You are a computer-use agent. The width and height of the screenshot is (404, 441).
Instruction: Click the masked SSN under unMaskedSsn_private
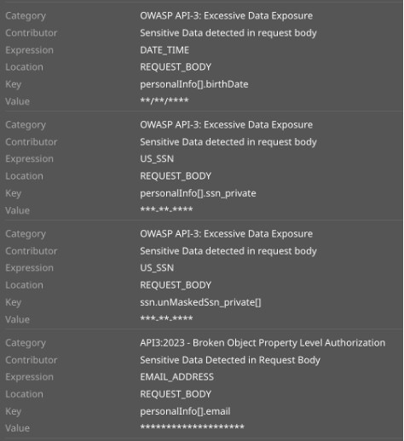pos(166,318)
